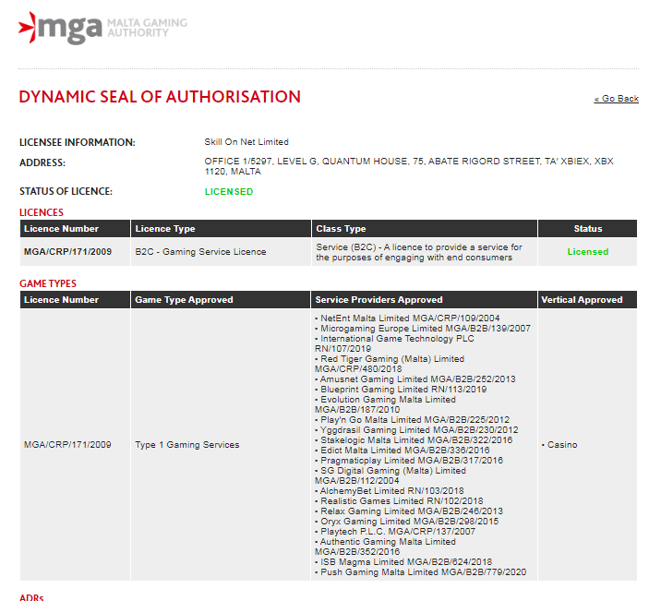
Task: Click the ADRs section heading
Action: coord(31,597)
